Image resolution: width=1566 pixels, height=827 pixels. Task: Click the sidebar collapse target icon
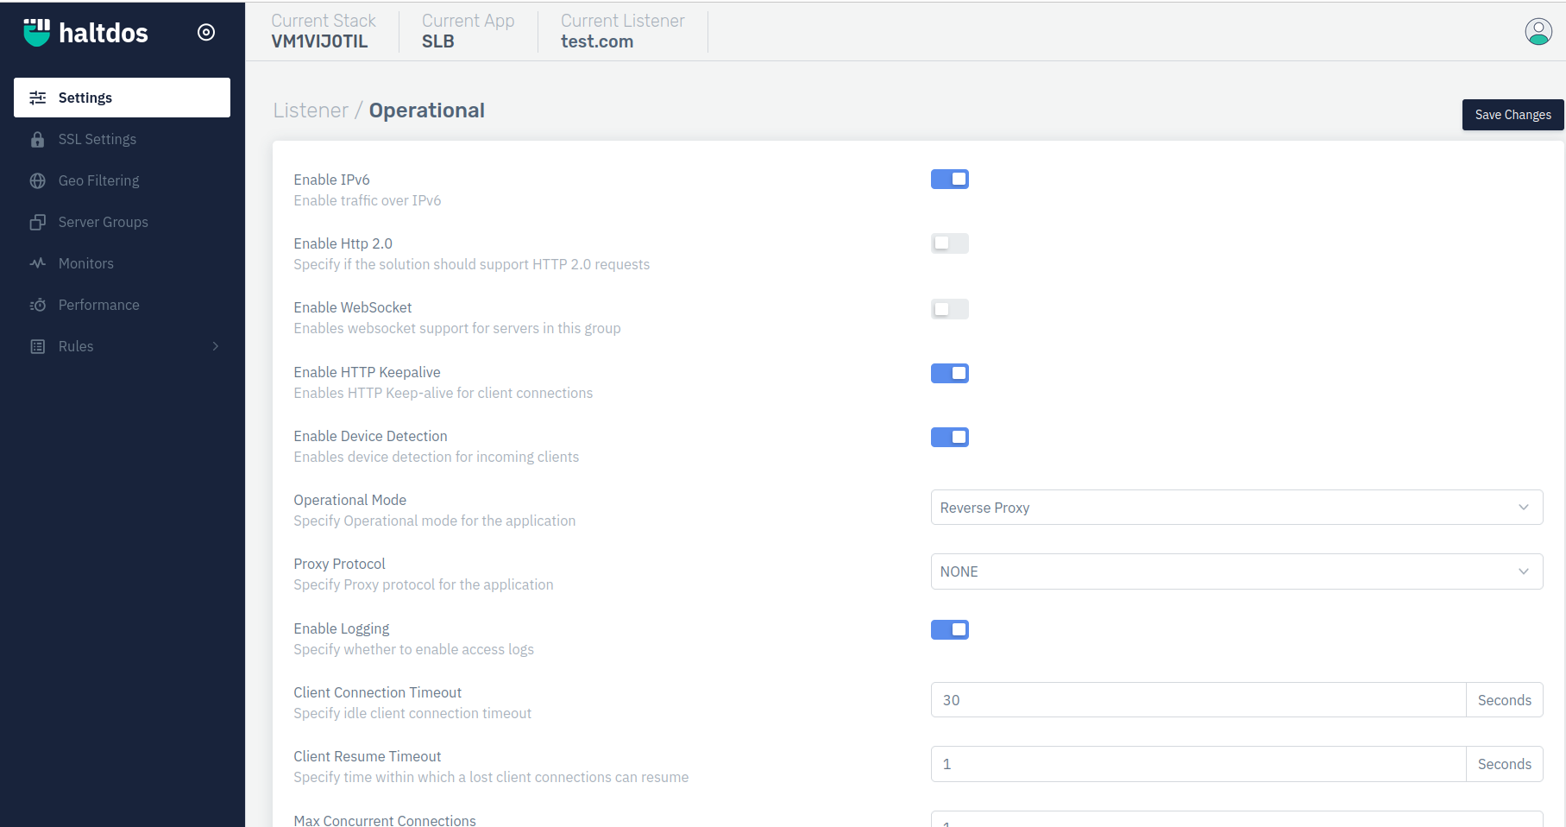(206, 32)
